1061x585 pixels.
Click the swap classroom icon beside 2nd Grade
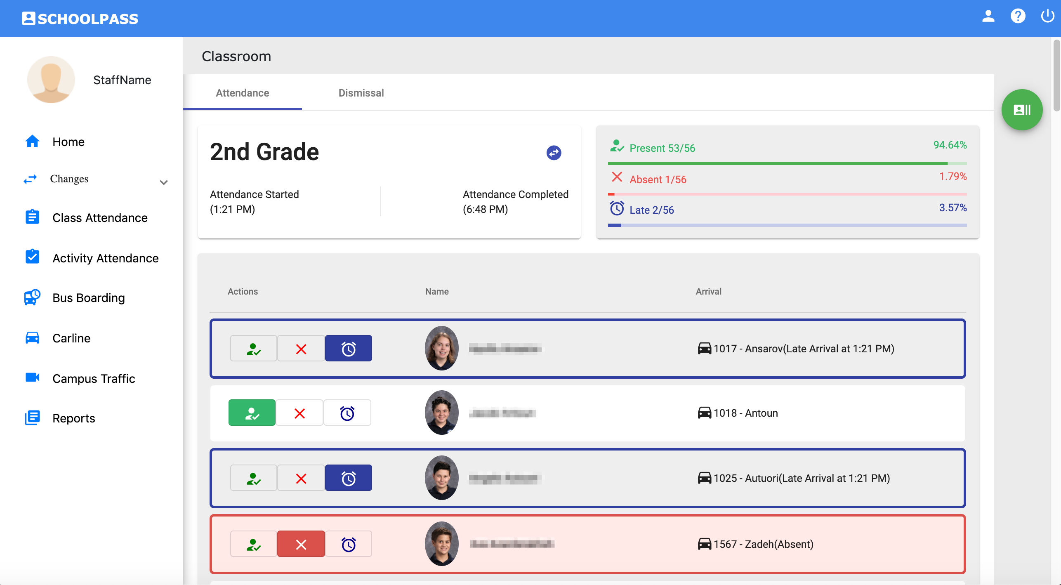click(x=554, y=153)
